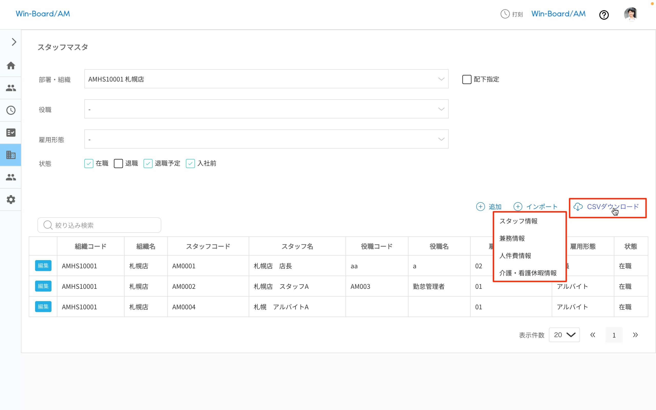Expand the sidebar with chevron arrow
Image resolution: width=656 pixels, height=410 pixels.
coord(14,42)
